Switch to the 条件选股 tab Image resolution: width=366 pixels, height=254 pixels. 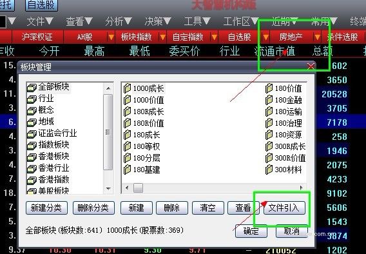tap(343, 37)
